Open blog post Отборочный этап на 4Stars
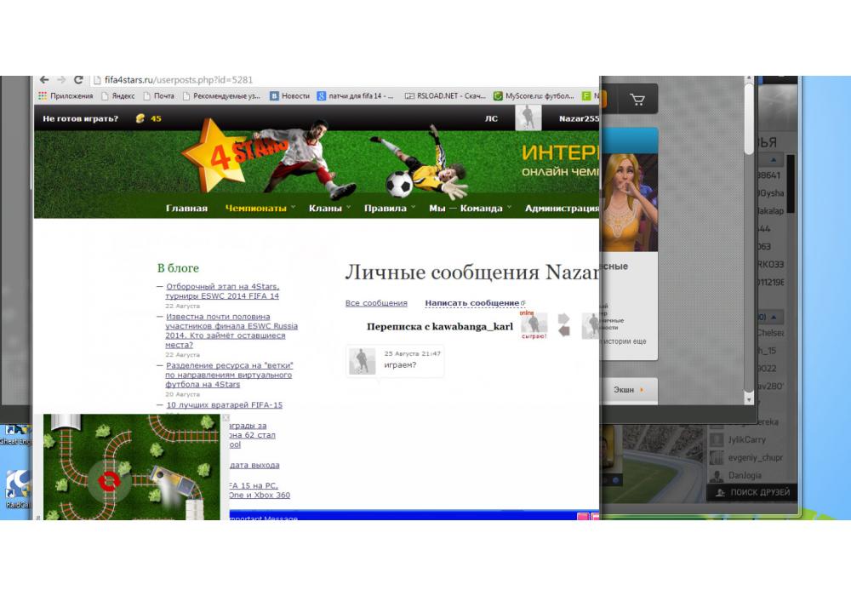Screen dimensions: 851x596 point(222,291)
